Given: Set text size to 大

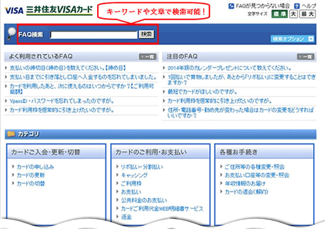Looking at the screenshot, I should pyautogui.click(x=293, y=14).
